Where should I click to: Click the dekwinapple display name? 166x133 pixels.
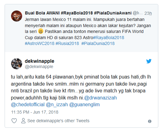(x=39, y=61)
